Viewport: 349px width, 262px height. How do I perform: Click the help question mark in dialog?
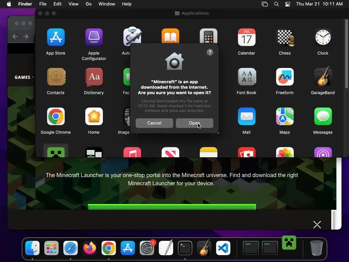(210, 52)
